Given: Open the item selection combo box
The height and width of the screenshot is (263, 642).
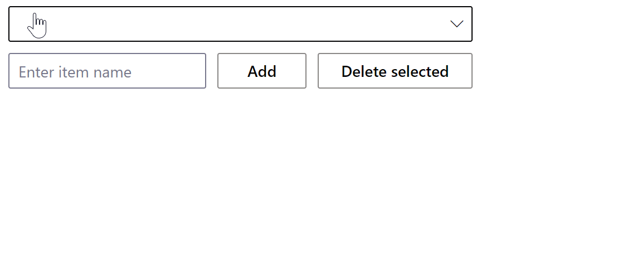Looking at the screenshot, I should coord(240,24).
